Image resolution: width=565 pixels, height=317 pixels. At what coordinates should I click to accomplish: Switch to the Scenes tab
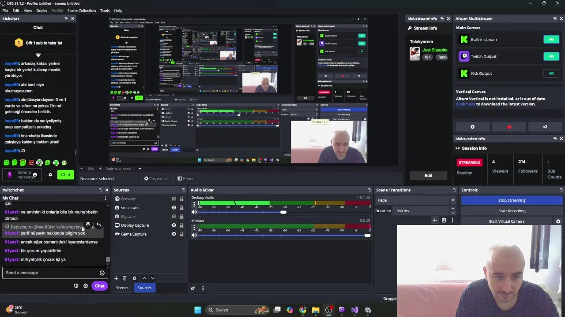pos(122,288)
